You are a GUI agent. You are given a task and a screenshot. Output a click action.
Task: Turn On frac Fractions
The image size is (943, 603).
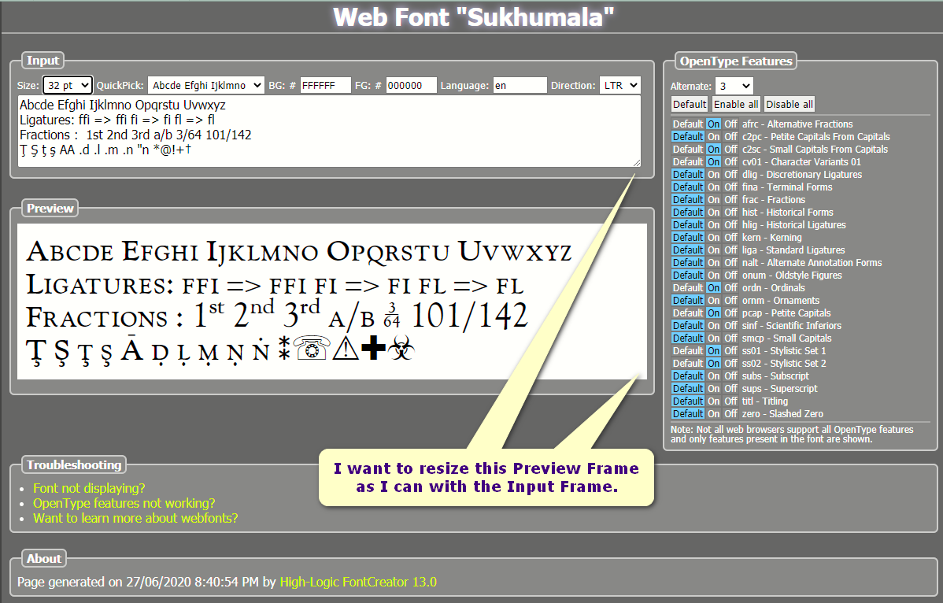(714, 200)
